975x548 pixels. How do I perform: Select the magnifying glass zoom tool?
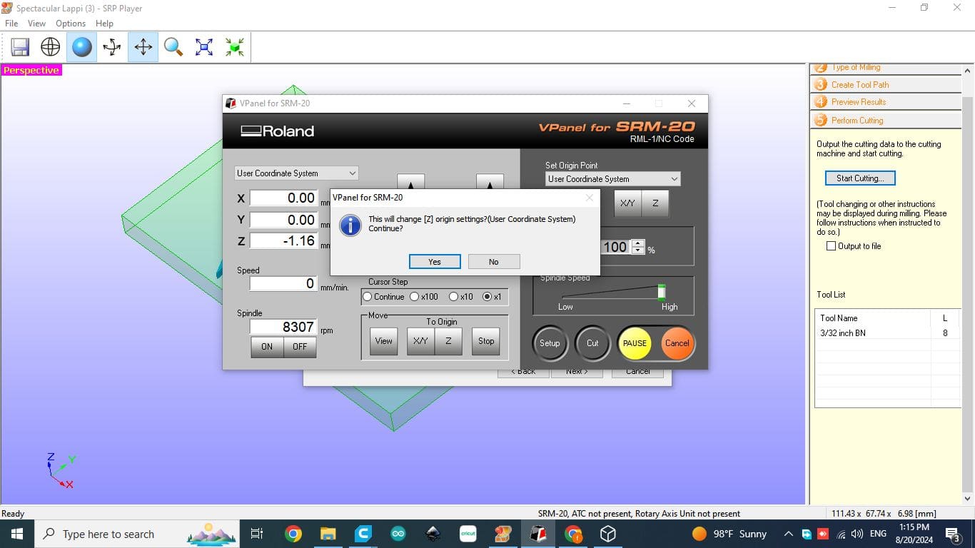pos(173,48)
